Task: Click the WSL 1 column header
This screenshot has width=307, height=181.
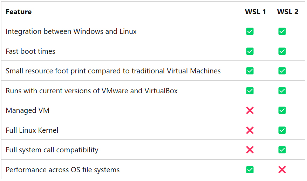Action: coord(255,12)
